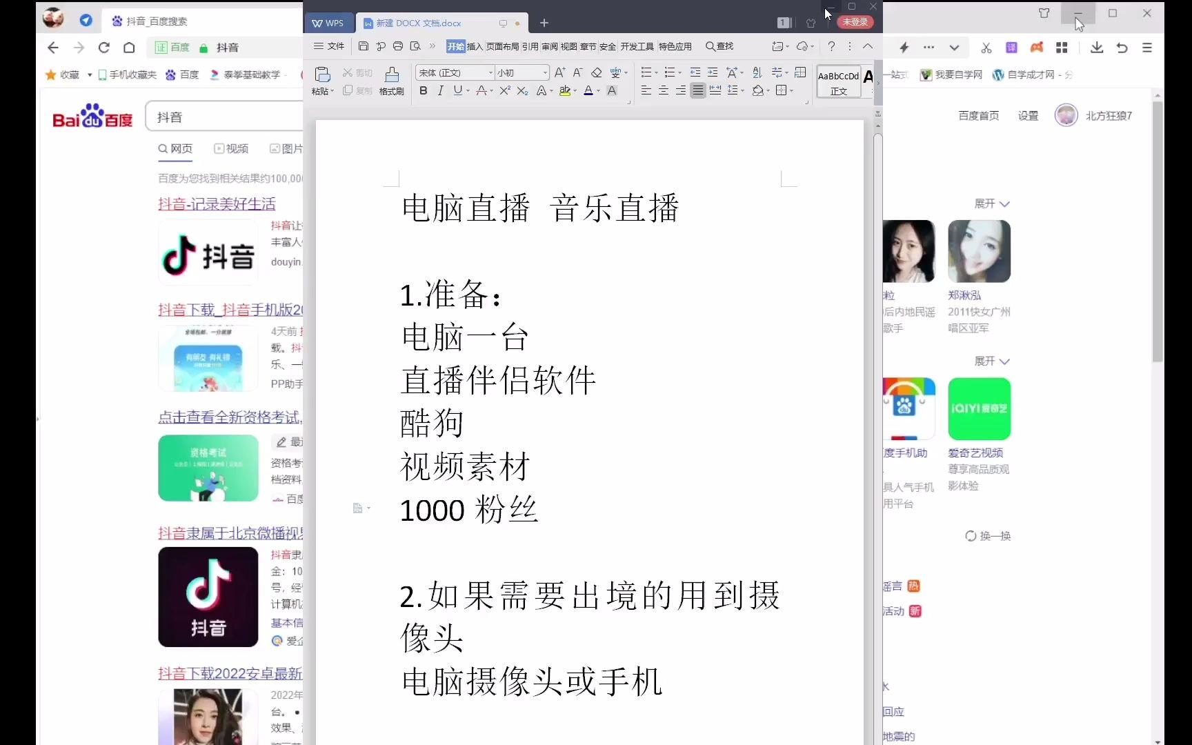
Task: Click the browser skin (T-shirt) icon
Action: (1044, 13)
